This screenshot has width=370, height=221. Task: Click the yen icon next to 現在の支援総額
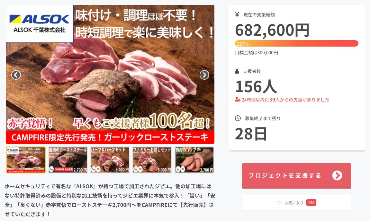[237, 15]
